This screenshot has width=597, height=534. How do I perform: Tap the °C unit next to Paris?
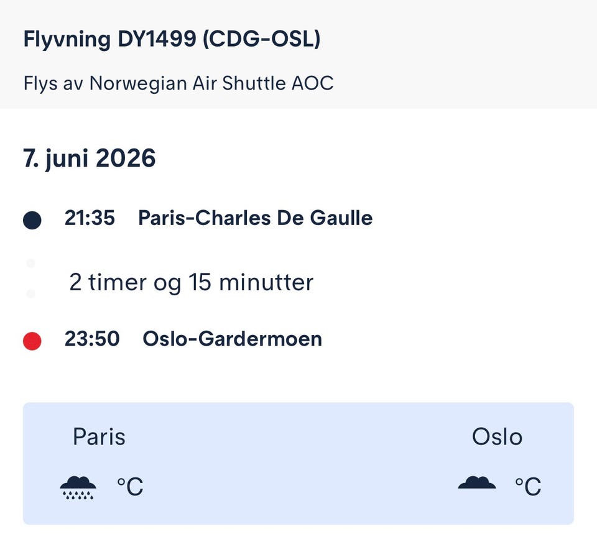(x=130, y=487)
